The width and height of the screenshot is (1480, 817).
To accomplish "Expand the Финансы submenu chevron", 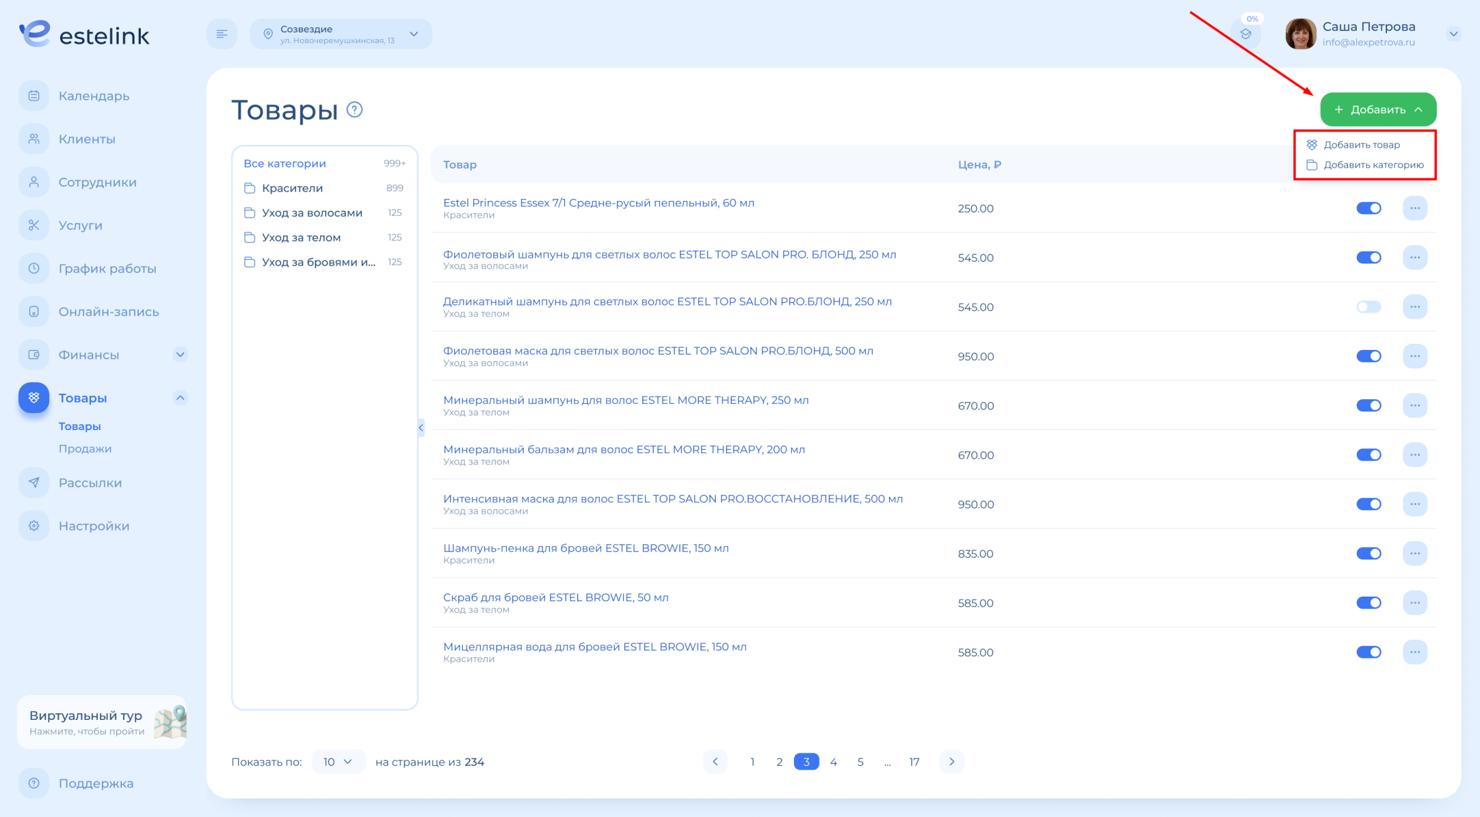I will pyautogui.click(x=180, y=355).
